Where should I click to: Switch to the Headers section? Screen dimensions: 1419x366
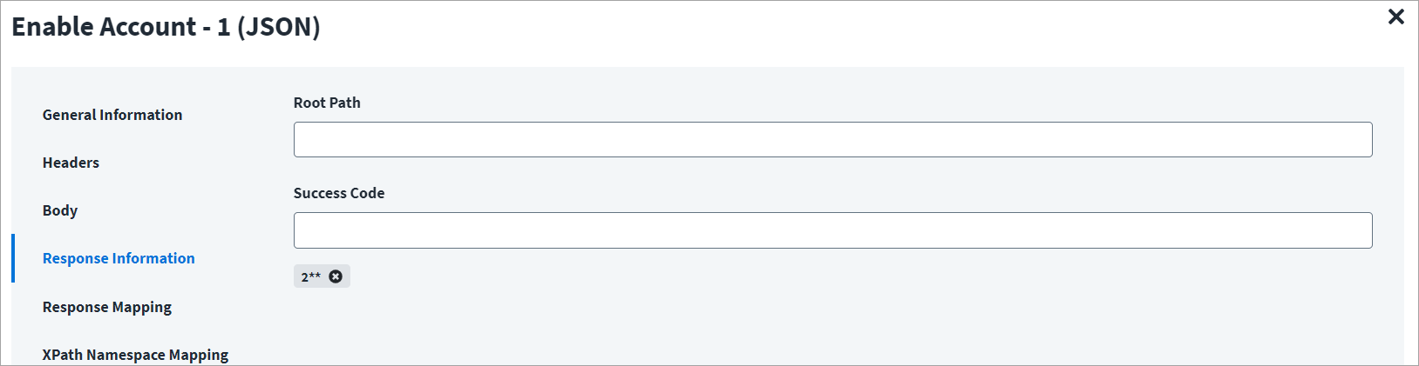click(x=71, y=163)
